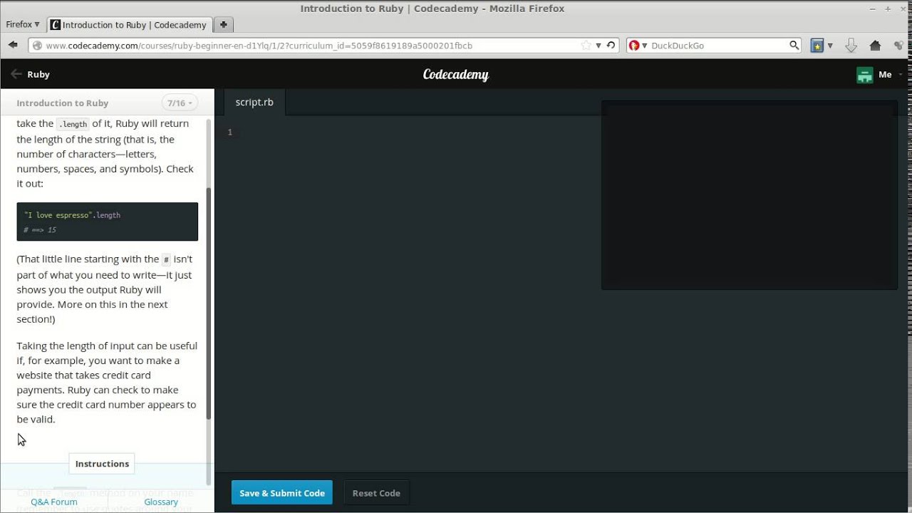Screen dimensions: 912x513
Task: Click the Introduction to Ruby panel title
Action: (63, 103)
